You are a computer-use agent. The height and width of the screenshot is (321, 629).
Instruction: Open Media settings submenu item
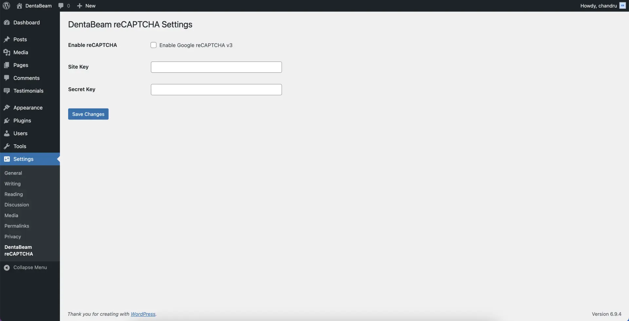11,215
